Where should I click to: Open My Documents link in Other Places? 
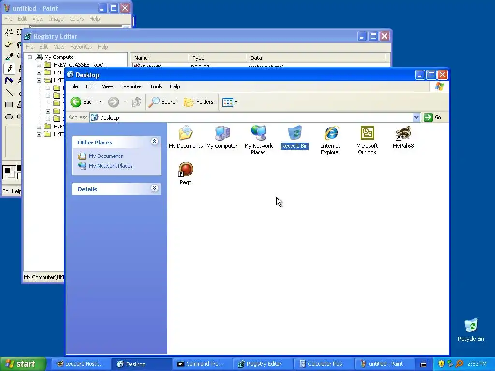pyautogui.click(x=106, y=156)
